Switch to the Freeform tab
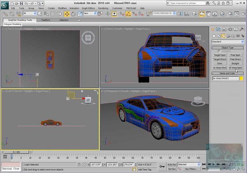247x173 pixels. click(x=46, y=20)
